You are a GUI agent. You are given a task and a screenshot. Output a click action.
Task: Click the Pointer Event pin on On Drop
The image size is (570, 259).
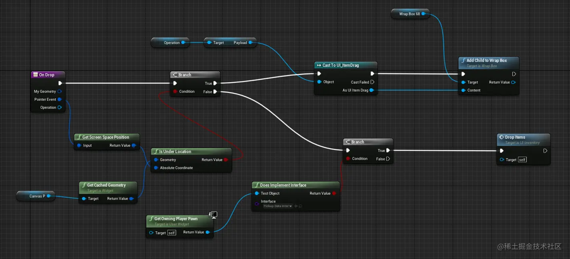point(59,100)
